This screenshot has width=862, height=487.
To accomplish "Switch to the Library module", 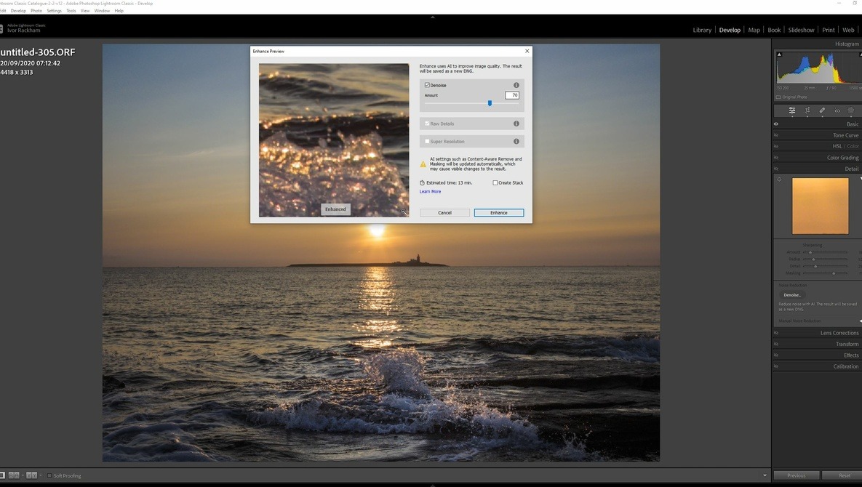I will coord(702,30).
